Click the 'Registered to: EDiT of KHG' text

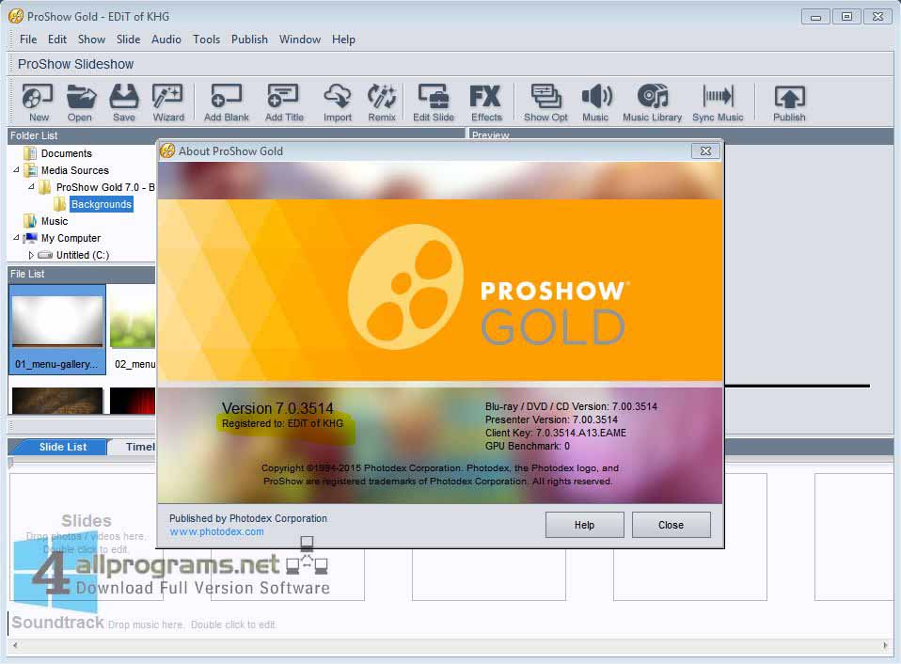(x=282, y=423)
